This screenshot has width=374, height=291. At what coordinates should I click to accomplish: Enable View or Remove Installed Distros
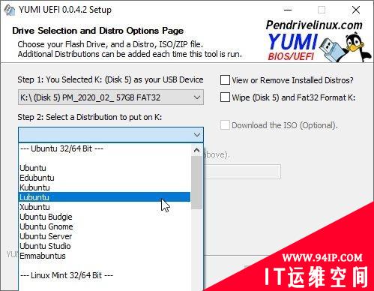tap(225, 80)
